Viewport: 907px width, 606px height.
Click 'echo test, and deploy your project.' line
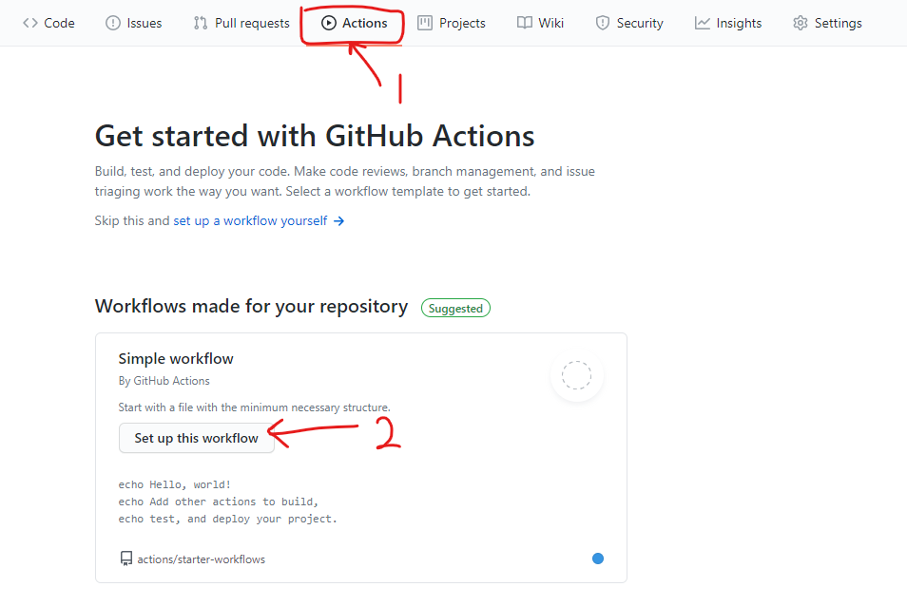click(x=228, y=519)
